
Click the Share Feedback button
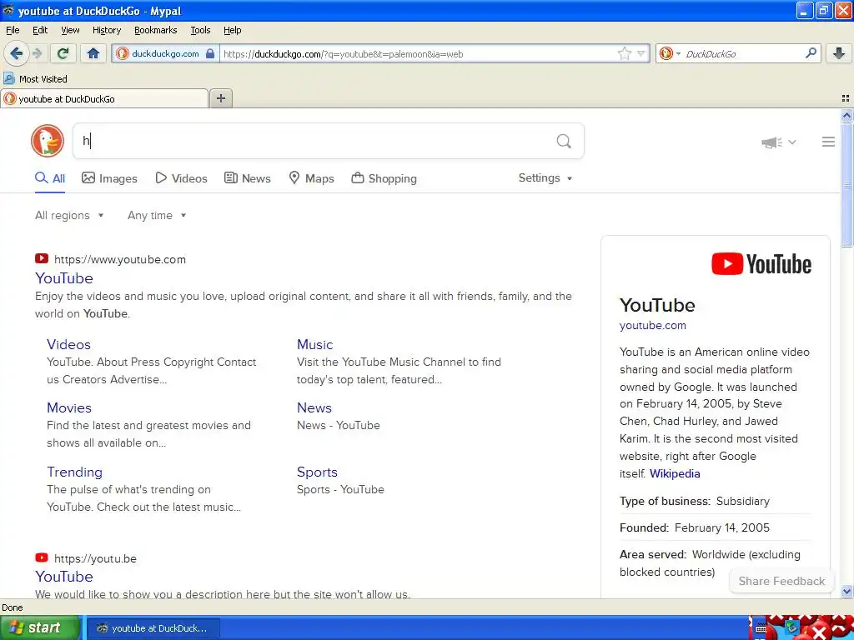781,581
